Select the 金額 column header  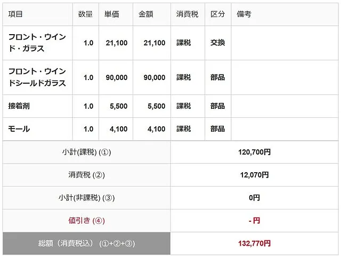(145, 14)
